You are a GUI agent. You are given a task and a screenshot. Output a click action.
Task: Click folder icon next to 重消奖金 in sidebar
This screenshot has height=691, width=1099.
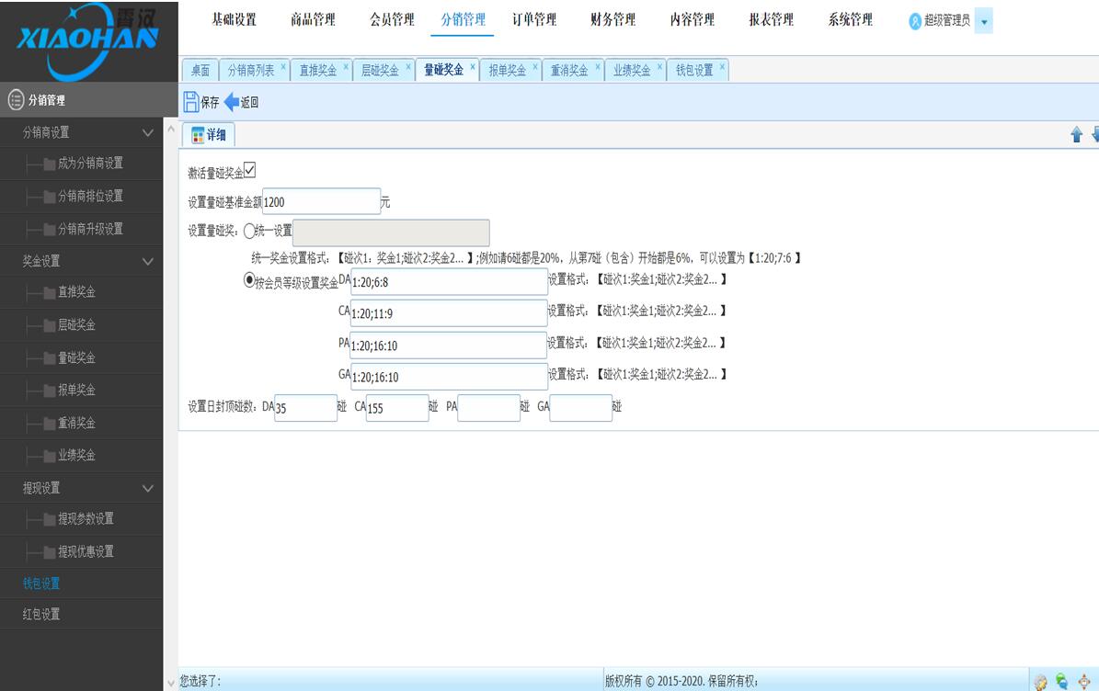pos(50,424)
